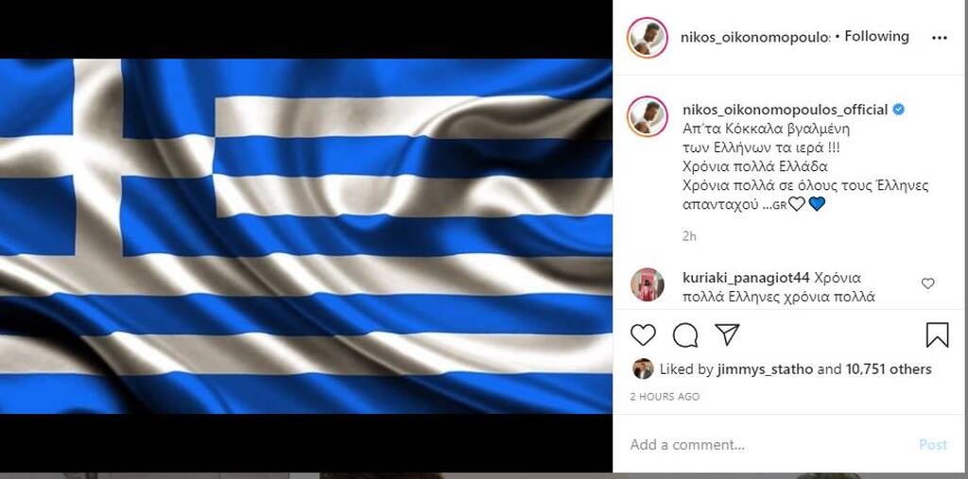Click the Greek flag post image

(305, 236)
